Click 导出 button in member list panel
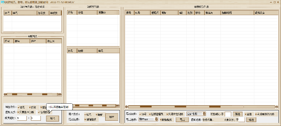 coord(182,120)
